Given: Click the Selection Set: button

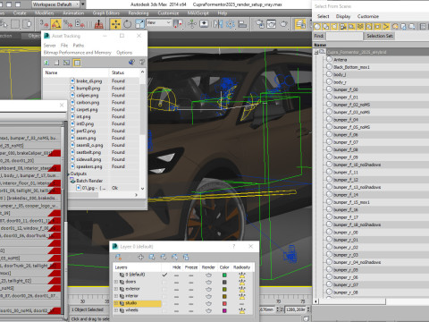Looking at the screenshot, I should point(380,36).
